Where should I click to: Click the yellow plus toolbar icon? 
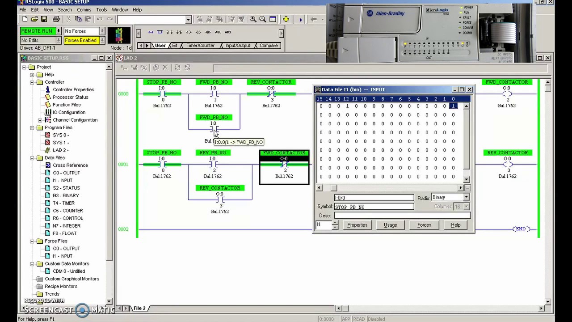click(x=286, y=19)
